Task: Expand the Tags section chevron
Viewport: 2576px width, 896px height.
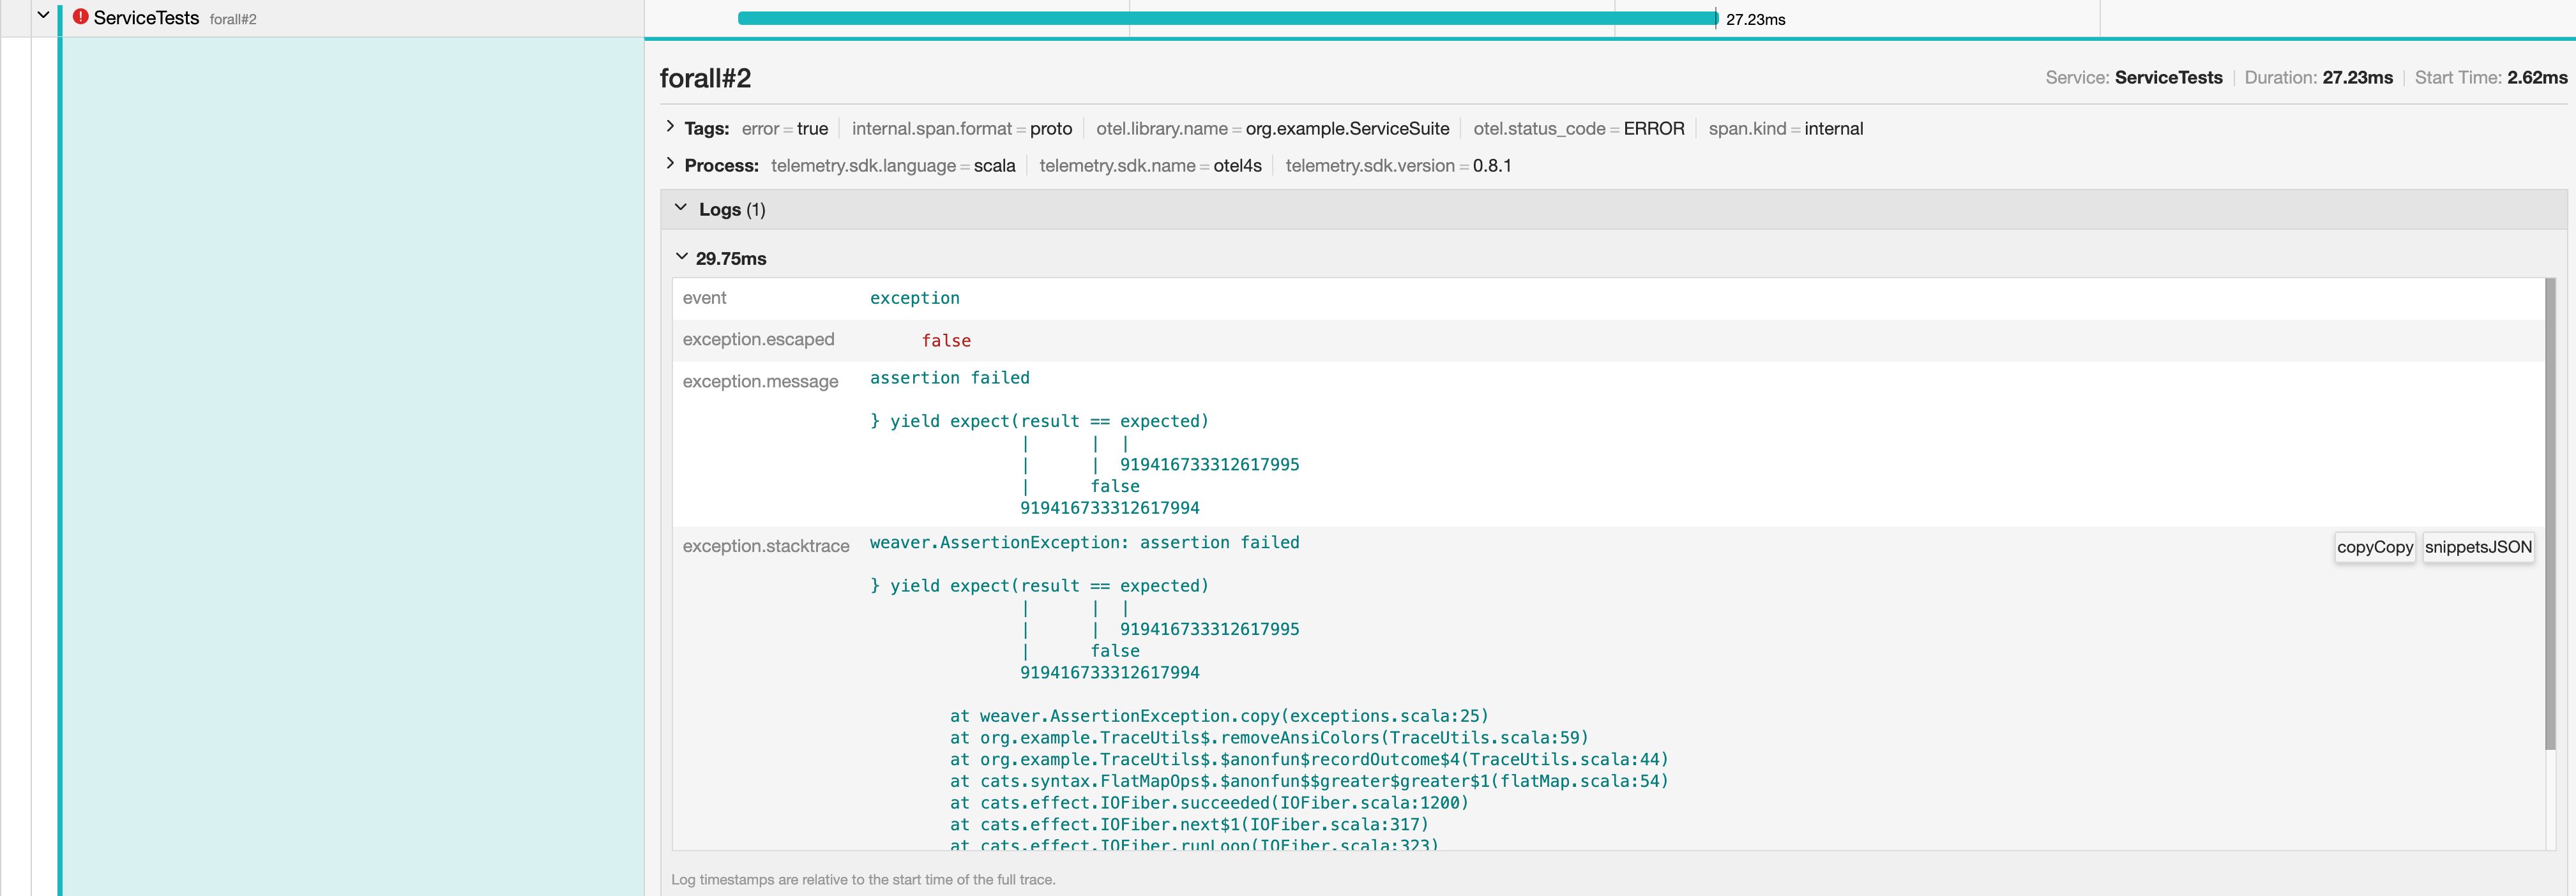Action: coord(670,127)
